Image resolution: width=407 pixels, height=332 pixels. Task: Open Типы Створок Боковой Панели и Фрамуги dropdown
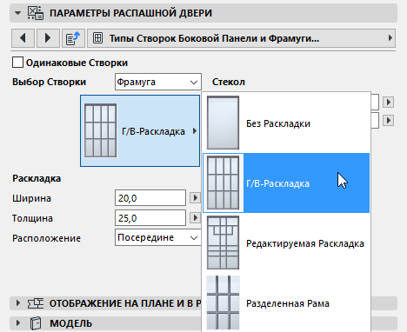point(241,38)
